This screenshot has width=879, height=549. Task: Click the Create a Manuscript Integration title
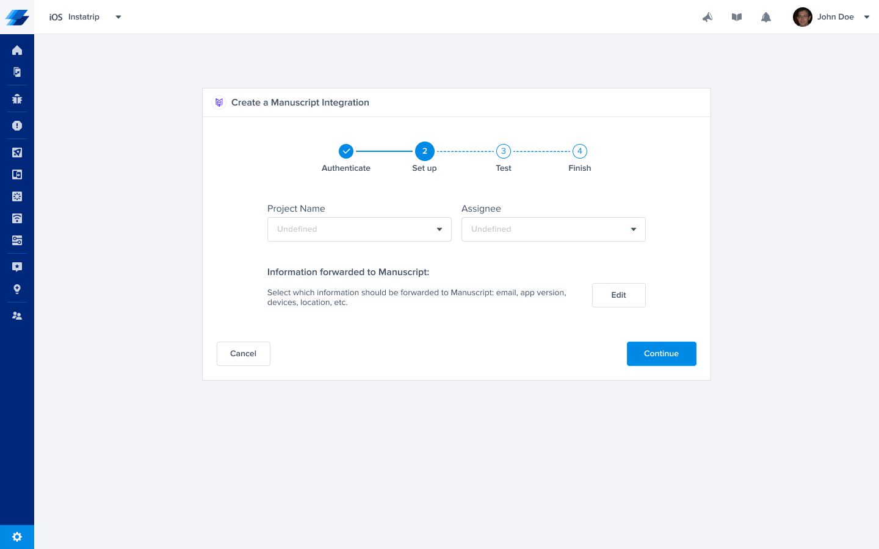(x=300, y=102)
